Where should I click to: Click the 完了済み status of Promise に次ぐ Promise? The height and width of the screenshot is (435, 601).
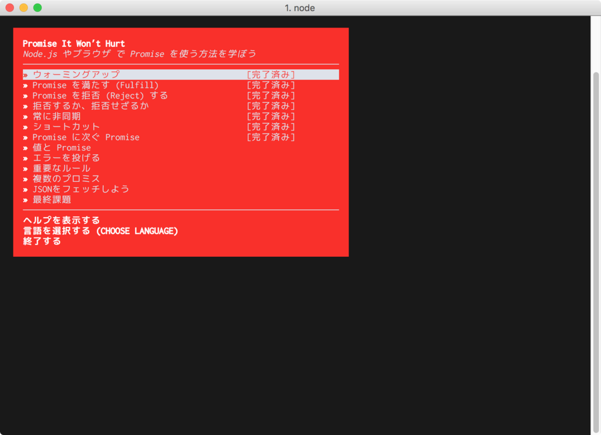point(271,137)
